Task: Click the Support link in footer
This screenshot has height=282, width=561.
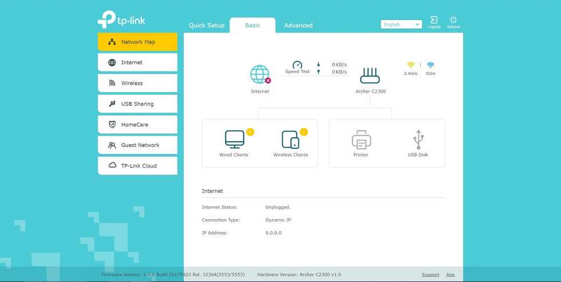Action: (x=430, y=275)
